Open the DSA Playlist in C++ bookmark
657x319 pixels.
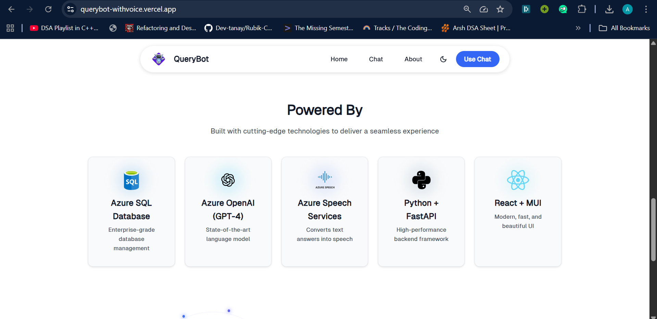(x=64, y=28)
